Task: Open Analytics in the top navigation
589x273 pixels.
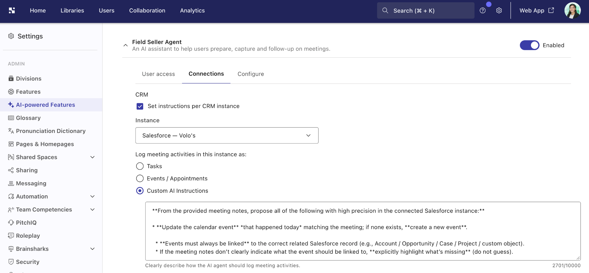Action: coord(192,10)
